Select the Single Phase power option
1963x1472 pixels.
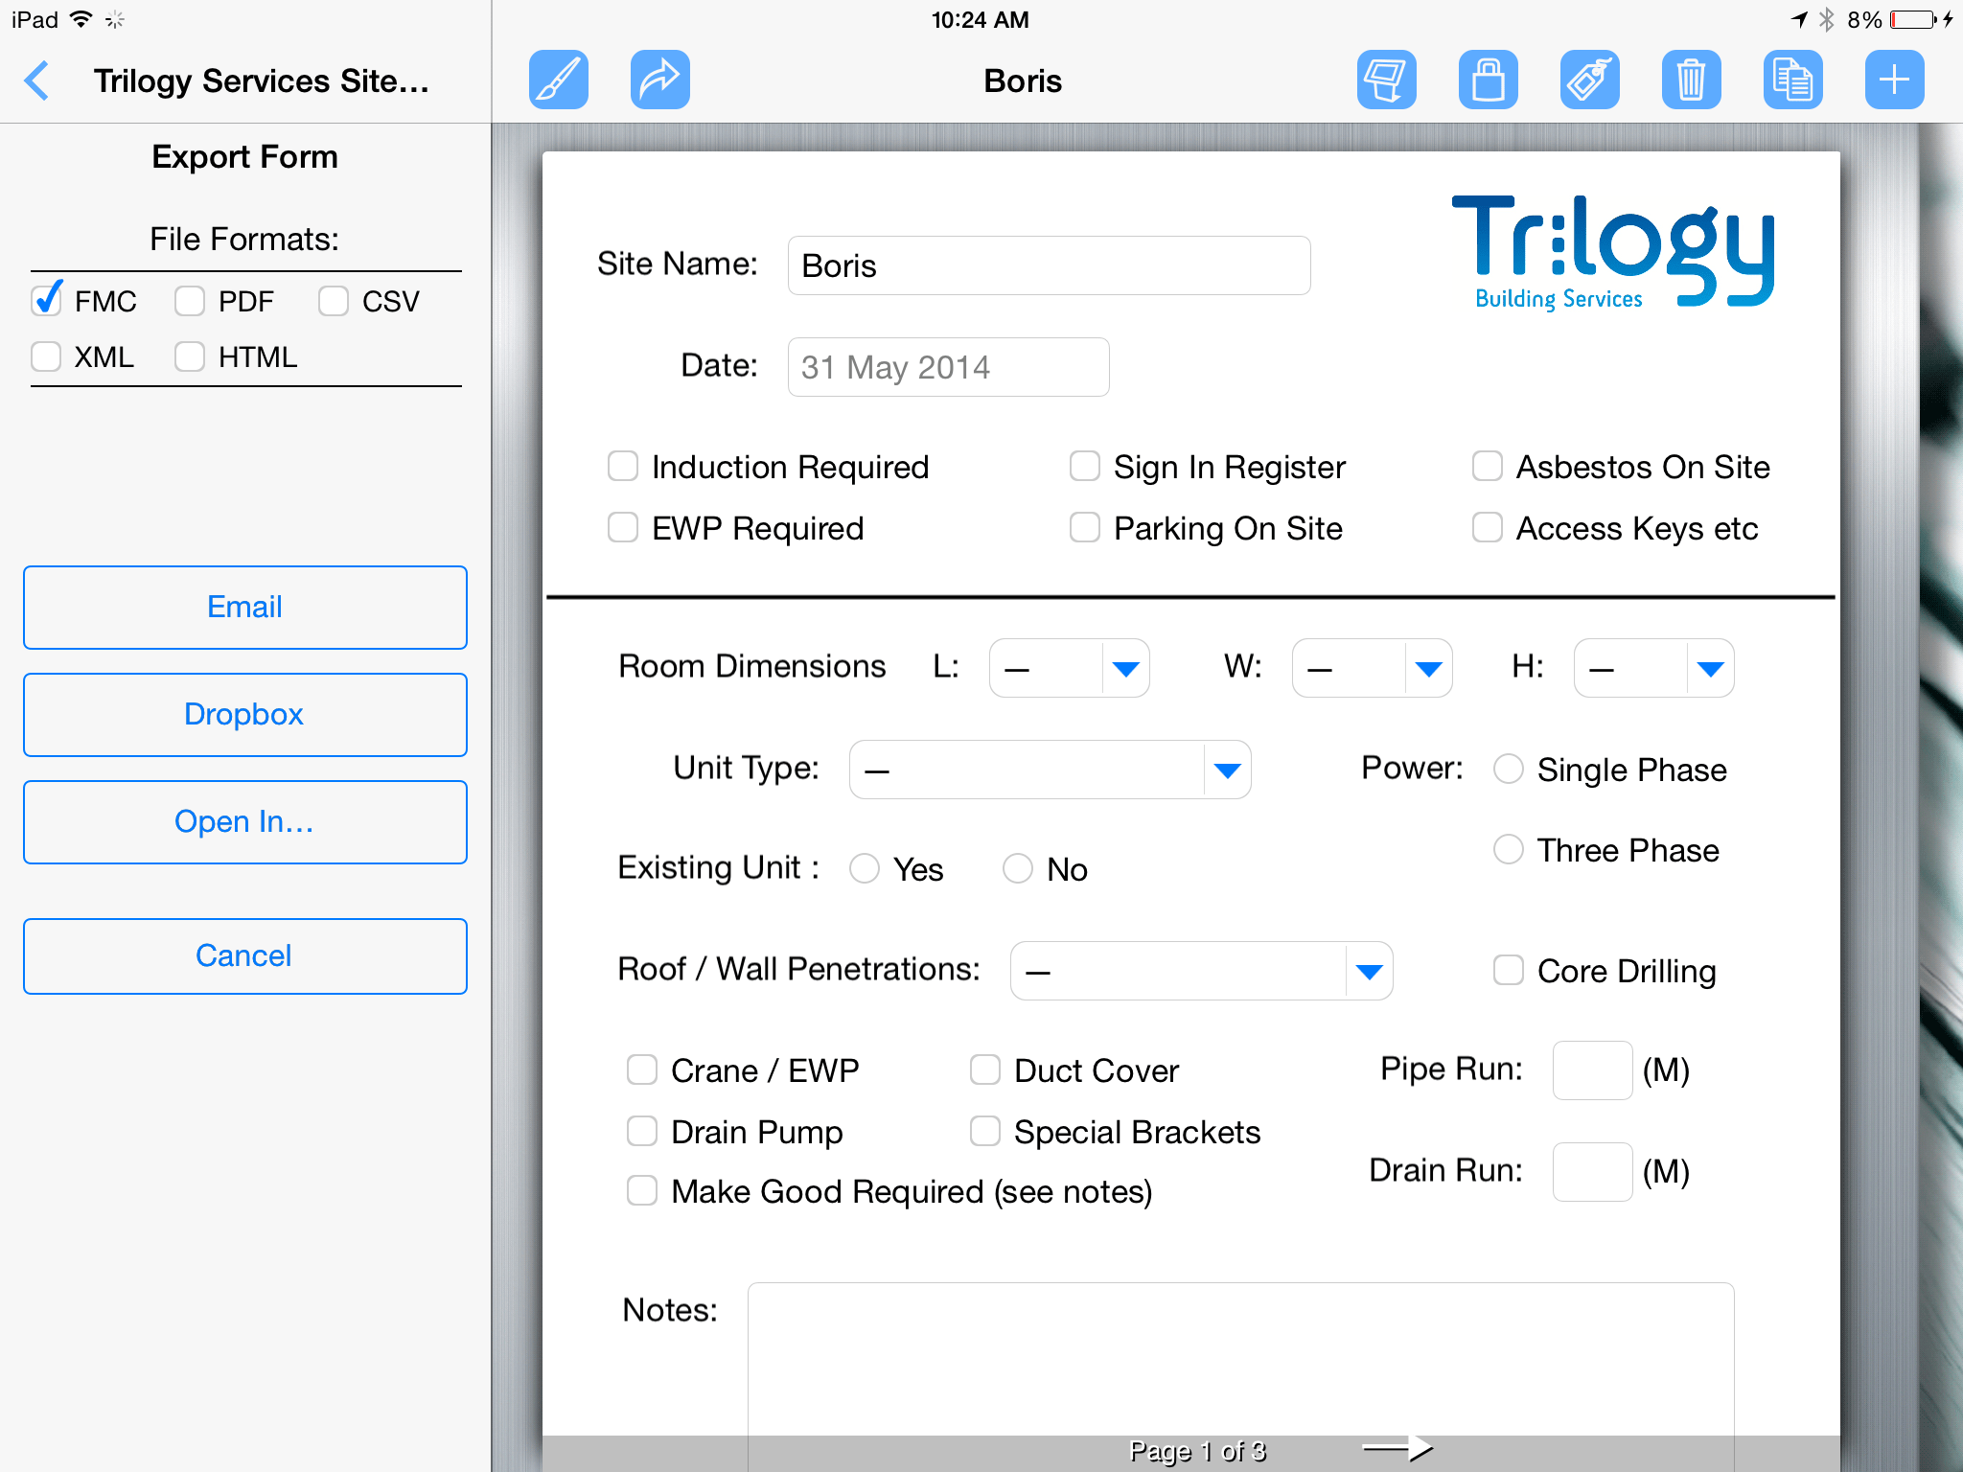pyautogui.click(x=1509, y=769)
